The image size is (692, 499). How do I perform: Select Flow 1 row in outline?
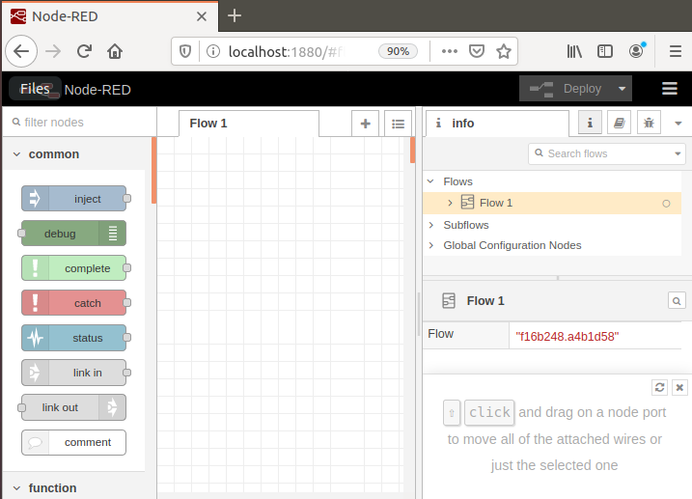552,203
